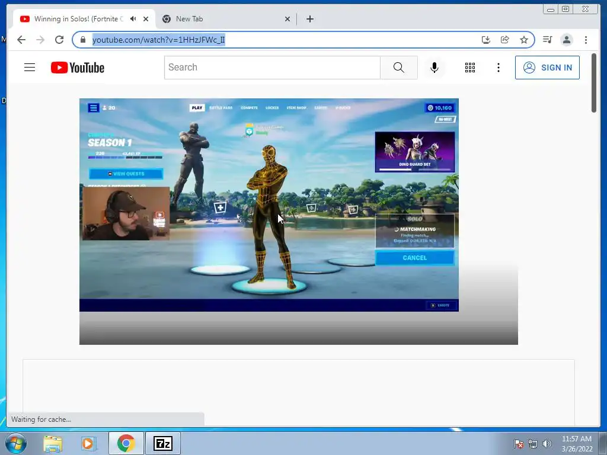
Task: Click the Action Center flag tray icon
Action: [519, 444]
